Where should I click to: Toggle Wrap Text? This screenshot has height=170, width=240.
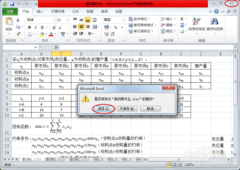coord(95,20)
